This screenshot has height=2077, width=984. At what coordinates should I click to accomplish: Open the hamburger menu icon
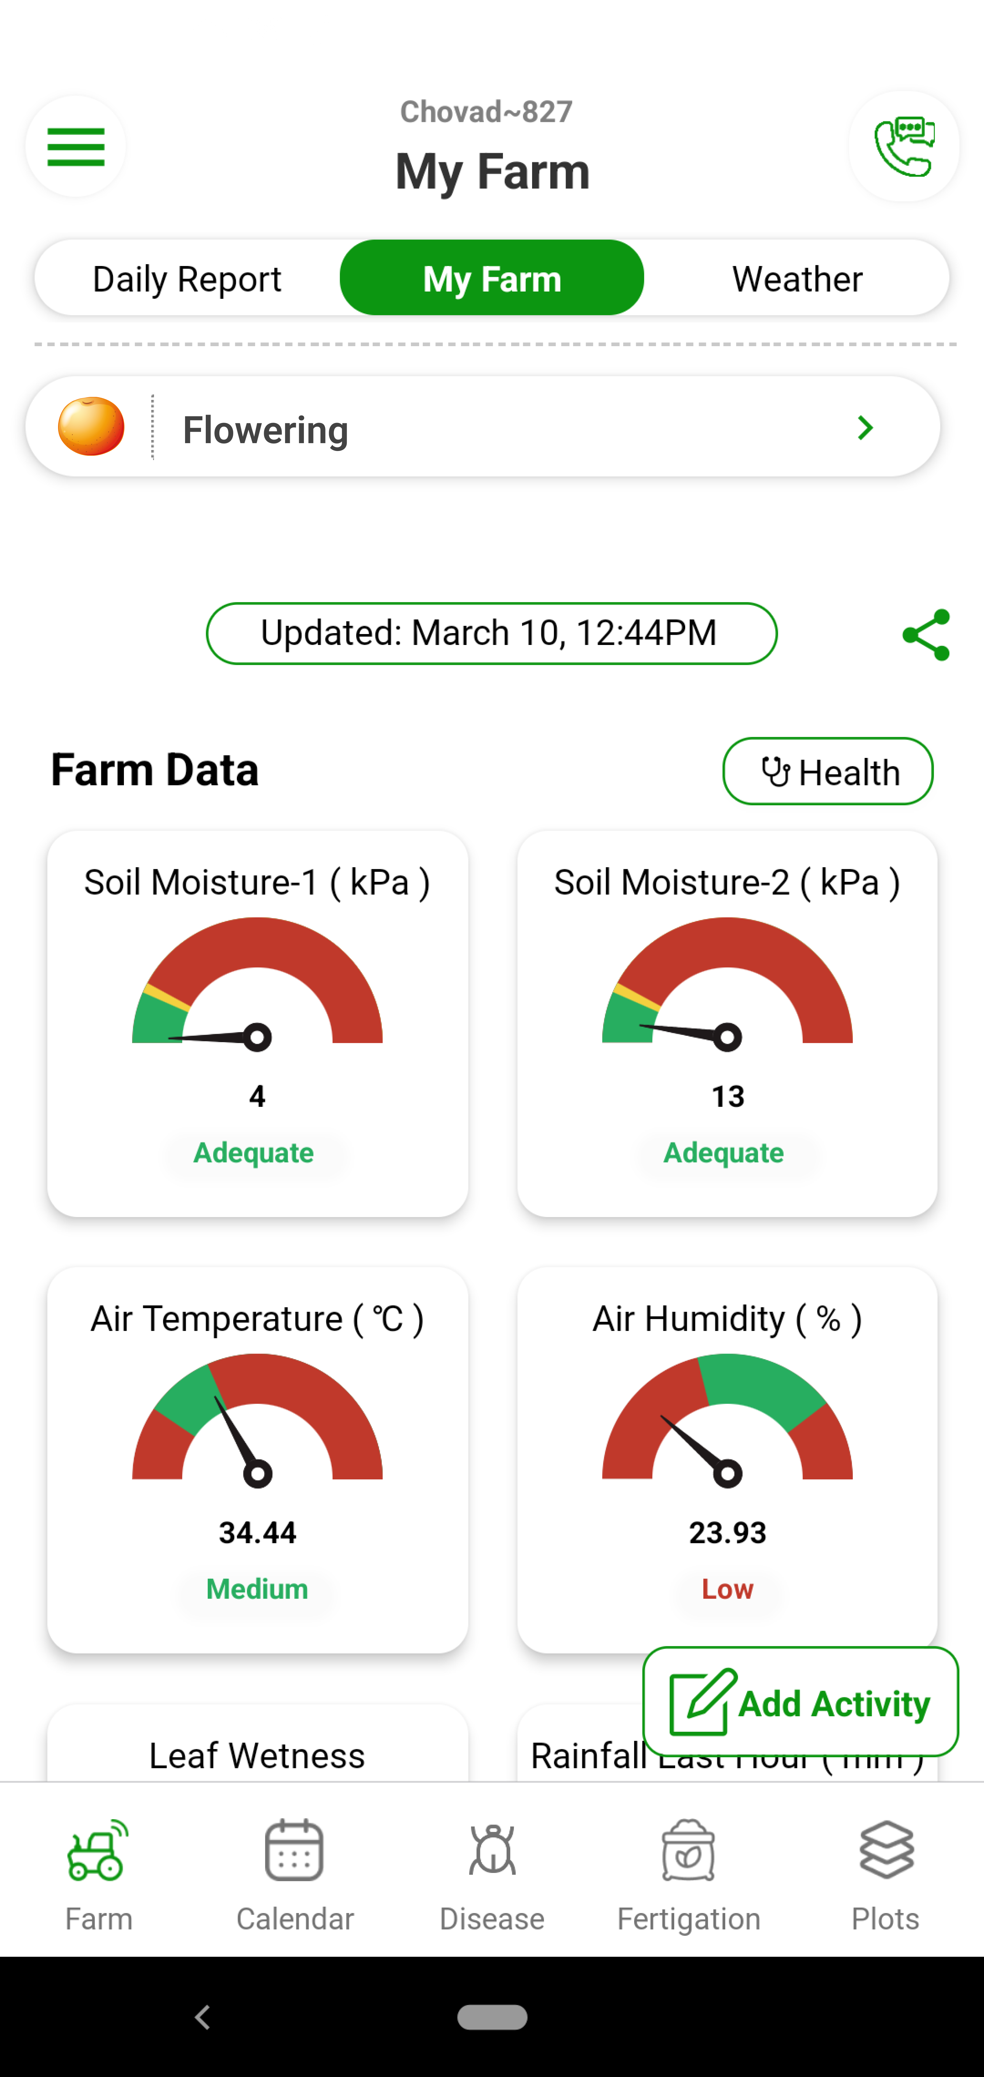(75, 146)
